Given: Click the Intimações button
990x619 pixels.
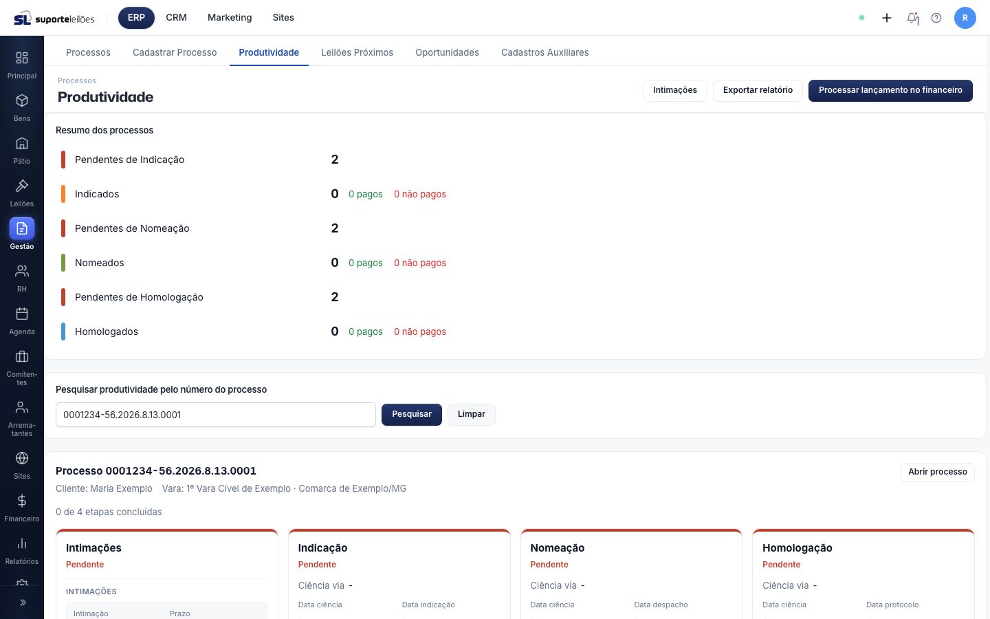Looking at the screenshot, I should coord(675,91).
